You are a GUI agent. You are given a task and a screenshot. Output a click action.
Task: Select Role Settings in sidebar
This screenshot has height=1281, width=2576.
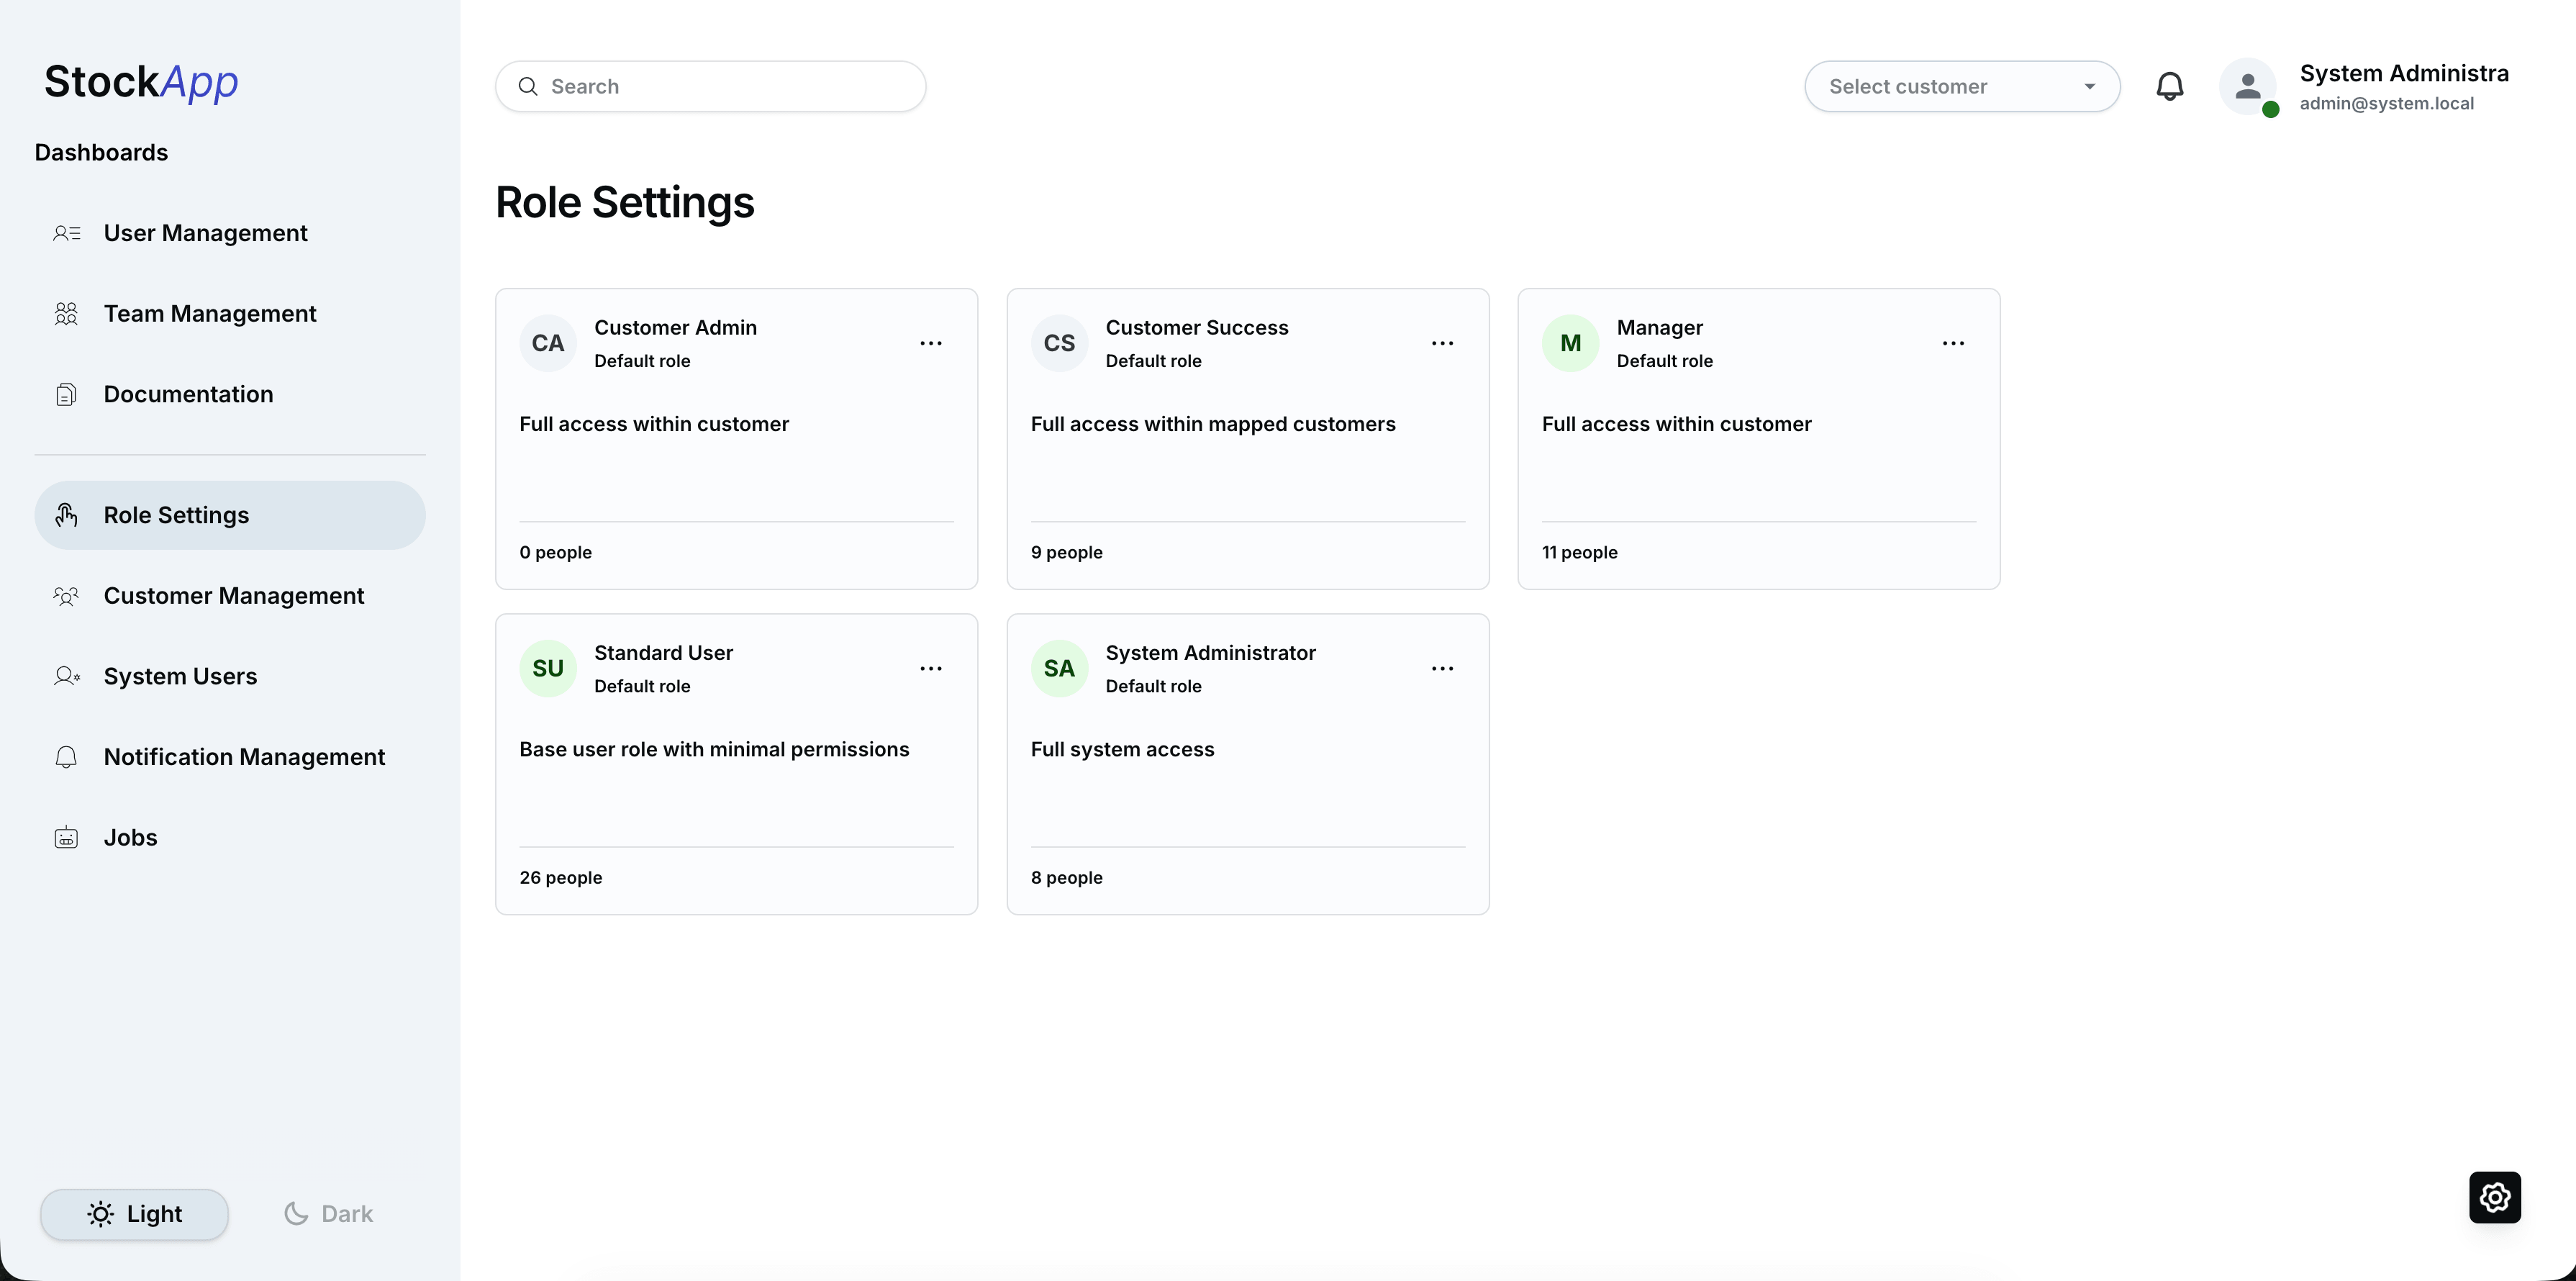click(x=230, y=515)
